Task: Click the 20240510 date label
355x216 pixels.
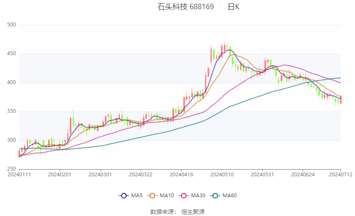Action: pos(222,175)
